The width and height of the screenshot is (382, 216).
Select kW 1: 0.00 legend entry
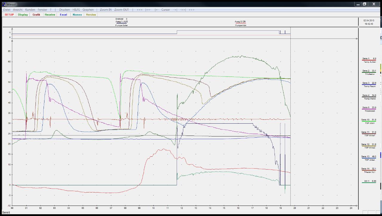(x=369, y=181)
